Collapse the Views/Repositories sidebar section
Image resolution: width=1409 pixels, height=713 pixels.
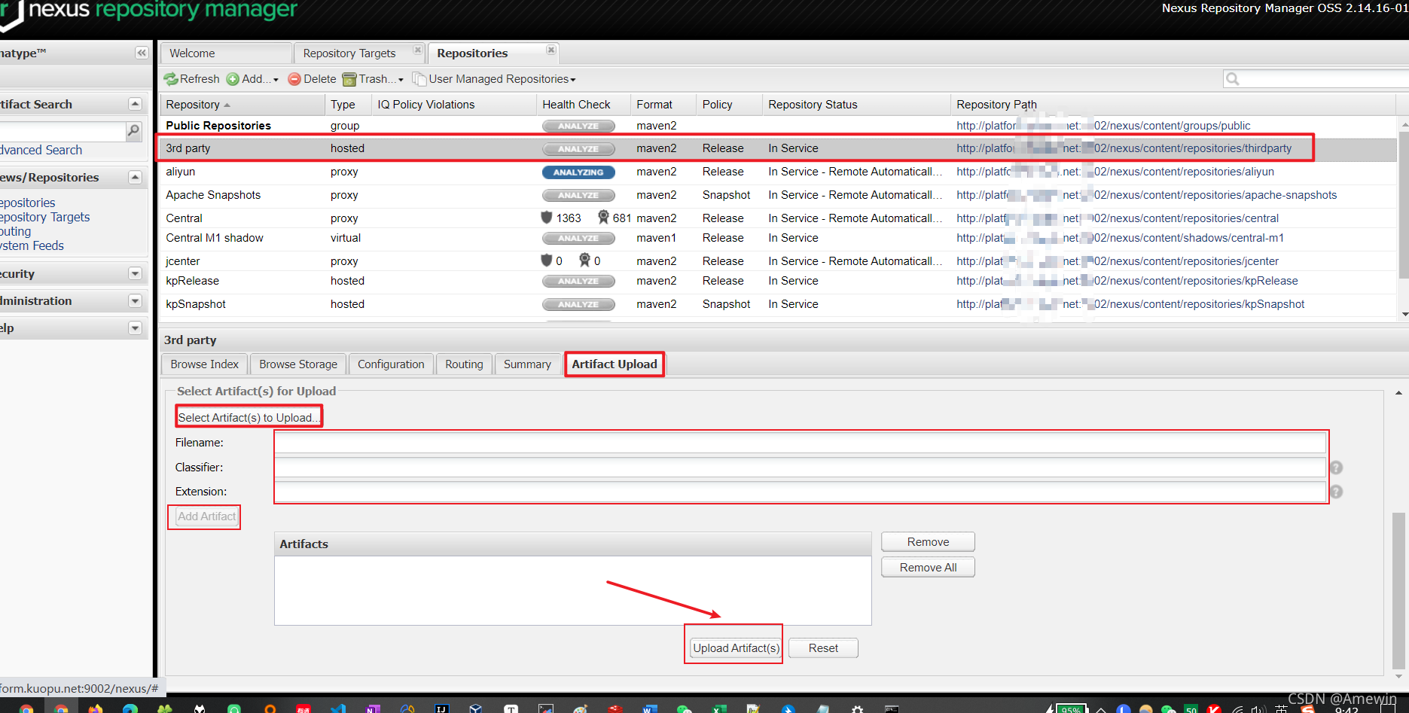(x=135, y=177)
